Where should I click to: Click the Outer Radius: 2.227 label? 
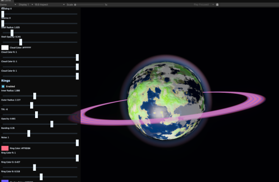(11, 100)
